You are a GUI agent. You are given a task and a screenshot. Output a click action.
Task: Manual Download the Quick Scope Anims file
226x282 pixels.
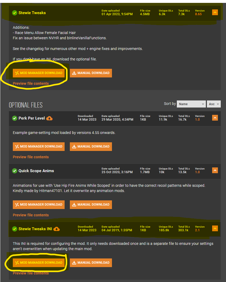(x=91, y=205)
